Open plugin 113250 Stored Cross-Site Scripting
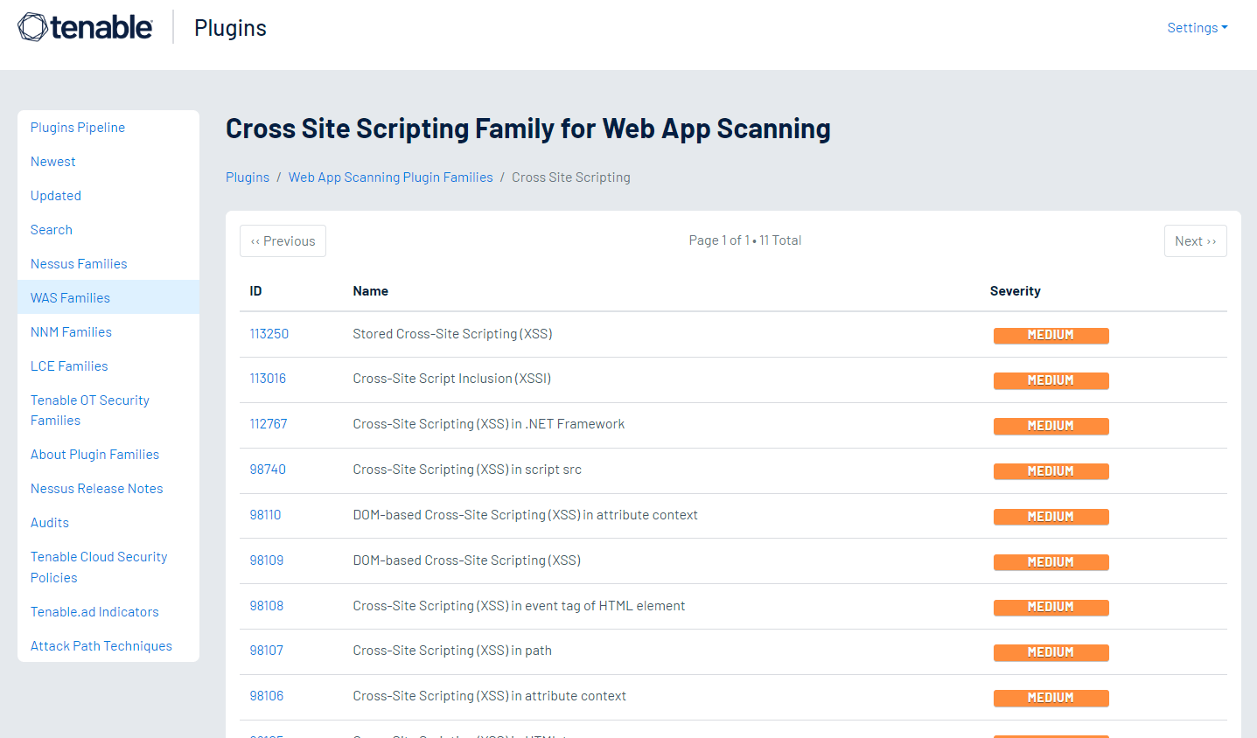 click(267, 333)
